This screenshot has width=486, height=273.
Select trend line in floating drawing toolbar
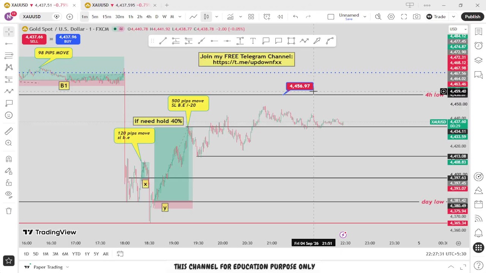point(163,41)
